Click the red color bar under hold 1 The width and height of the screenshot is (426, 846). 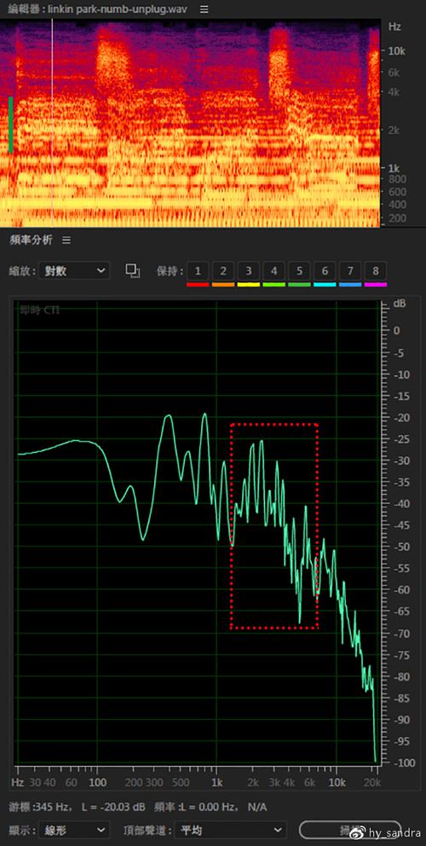point(198,284)
